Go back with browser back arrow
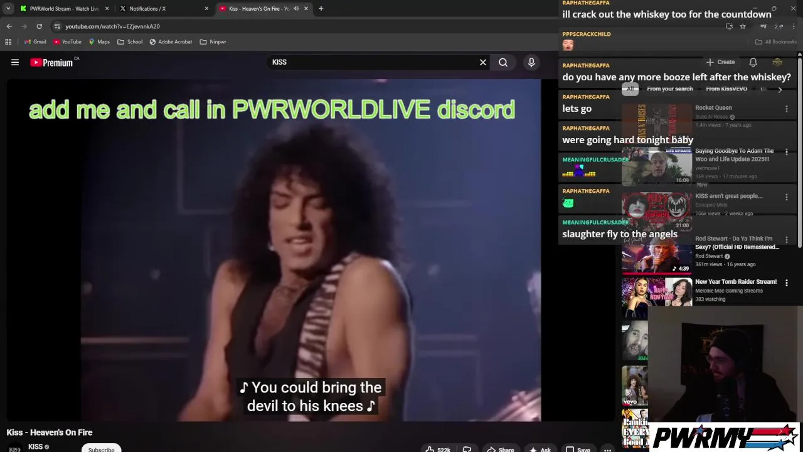803x452 pixels. click(x=9, y=26)
